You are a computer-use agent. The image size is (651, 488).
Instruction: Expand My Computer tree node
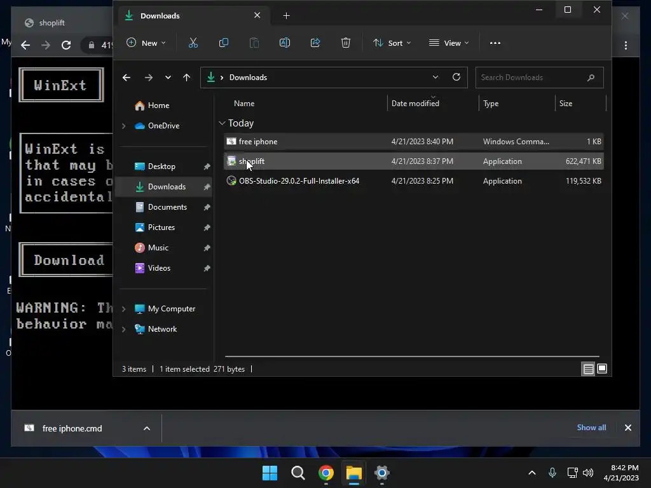124,309
